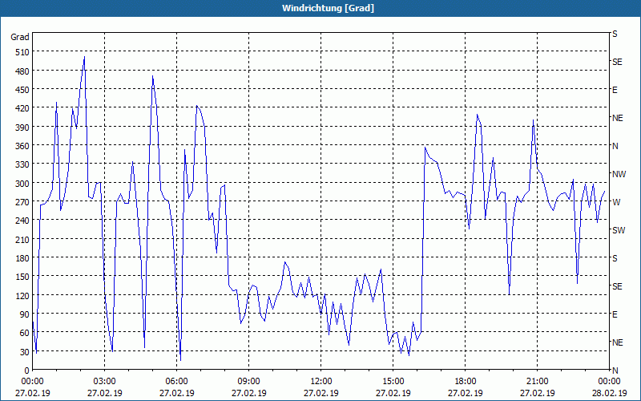Click the 270 degree y-axis tick label

pyautogui.click(x=21, y=202)
